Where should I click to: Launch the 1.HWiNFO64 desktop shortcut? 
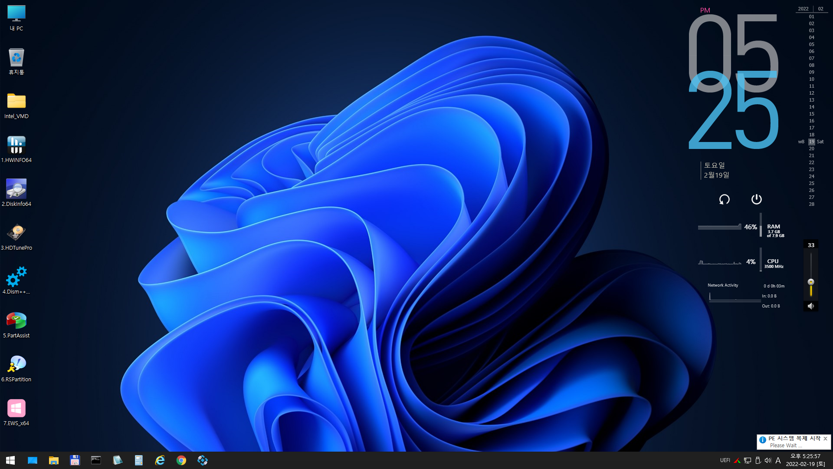16,149
